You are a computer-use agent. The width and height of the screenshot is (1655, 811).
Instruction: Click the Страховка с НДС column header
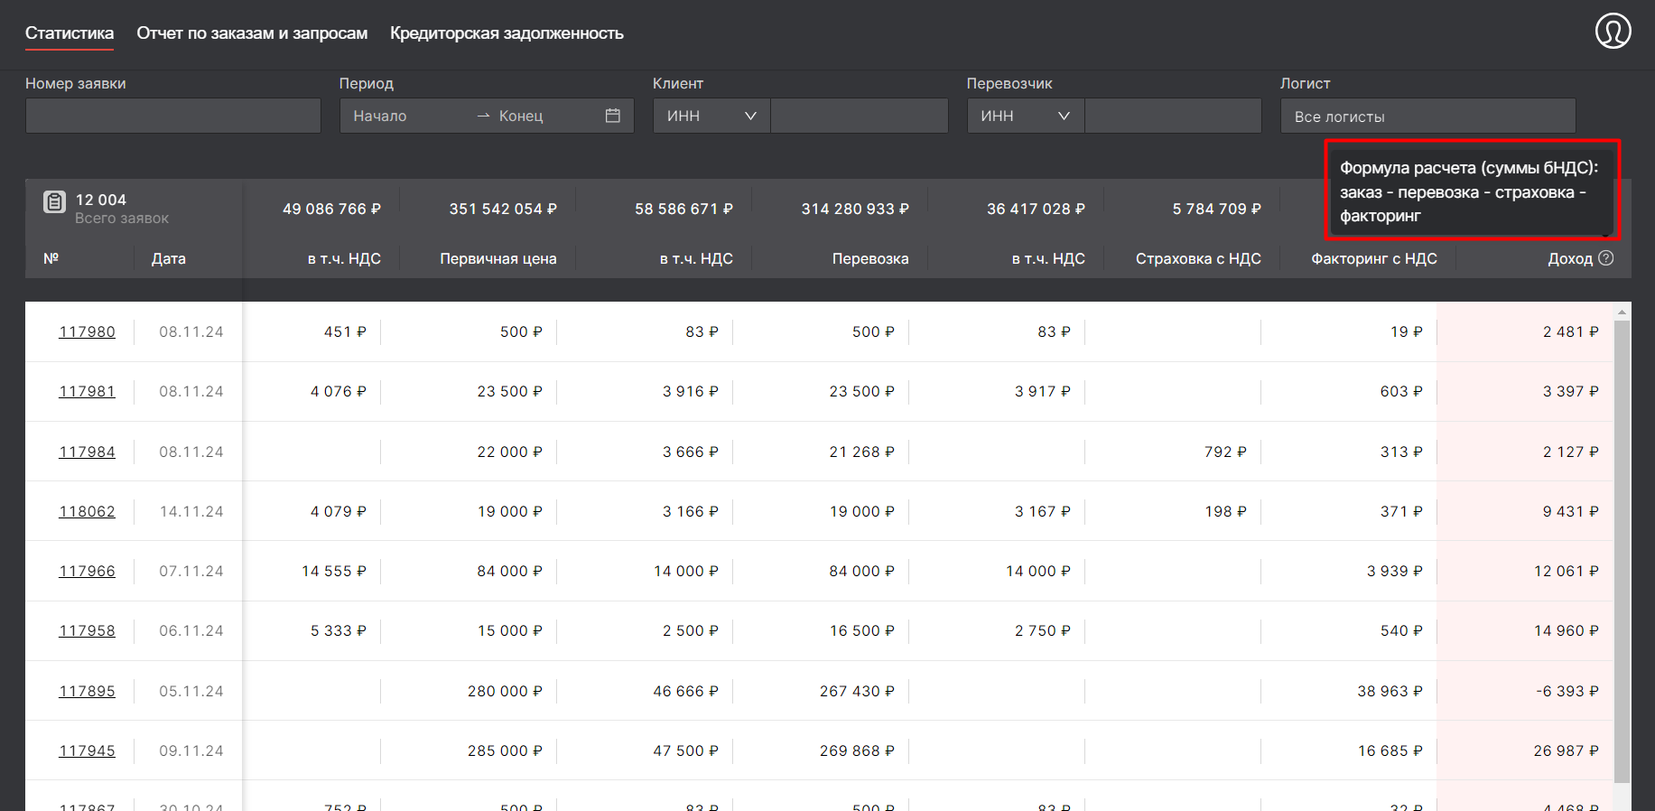point(1198,258)
